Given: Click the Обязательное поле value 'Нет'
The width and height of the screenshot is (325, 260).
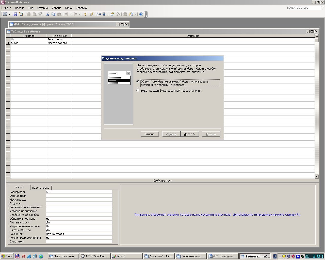Looking at the screenshot, I should click(79, 219).
